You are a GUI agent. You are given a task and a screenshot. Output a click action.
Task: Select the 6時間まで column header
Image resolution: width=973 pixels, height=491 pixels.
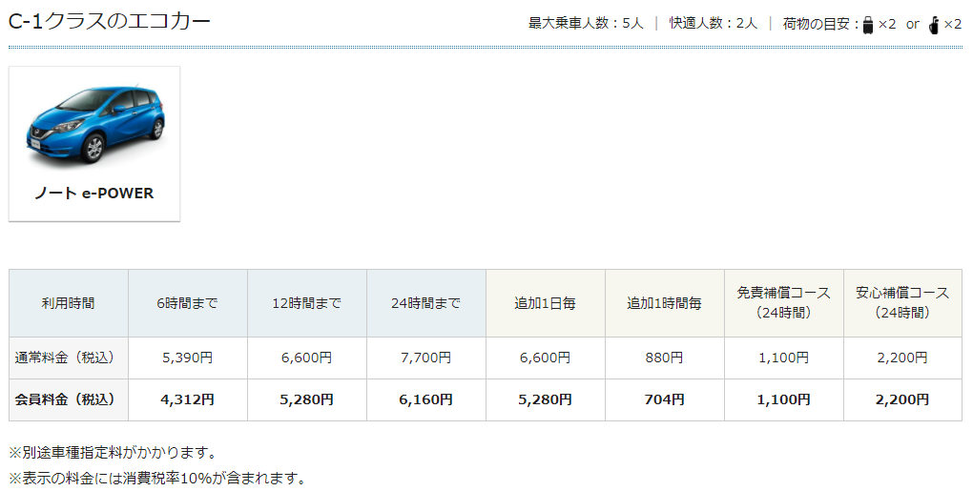click(x=188, y=303)
